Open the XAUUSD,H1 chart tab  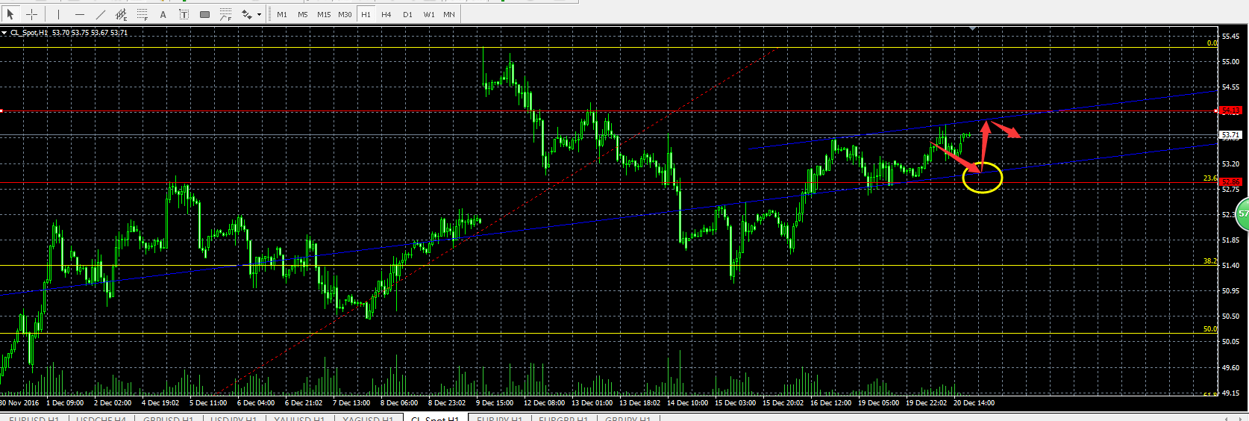pos(299,418)
